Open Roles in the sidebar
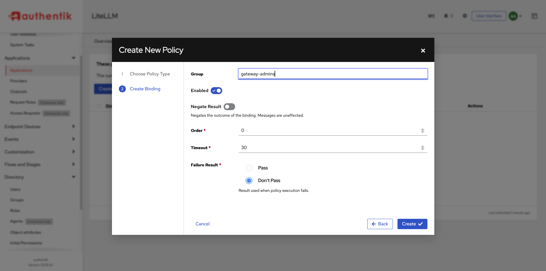The height and width of the screenshot is (271, 546). click(15, 210)
